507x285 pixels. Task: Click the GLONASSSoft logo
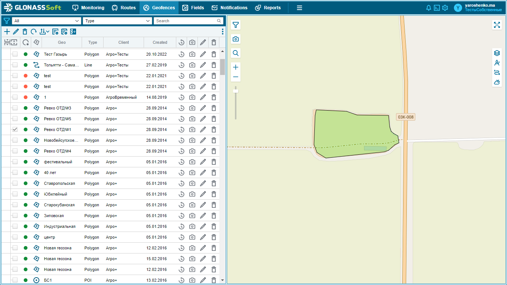tap(32, 7)
